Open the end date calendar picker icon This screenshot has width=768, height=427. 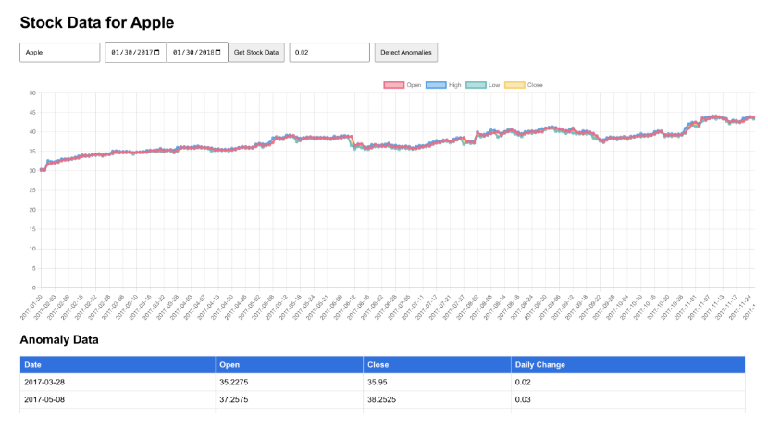tap(218, 53)
